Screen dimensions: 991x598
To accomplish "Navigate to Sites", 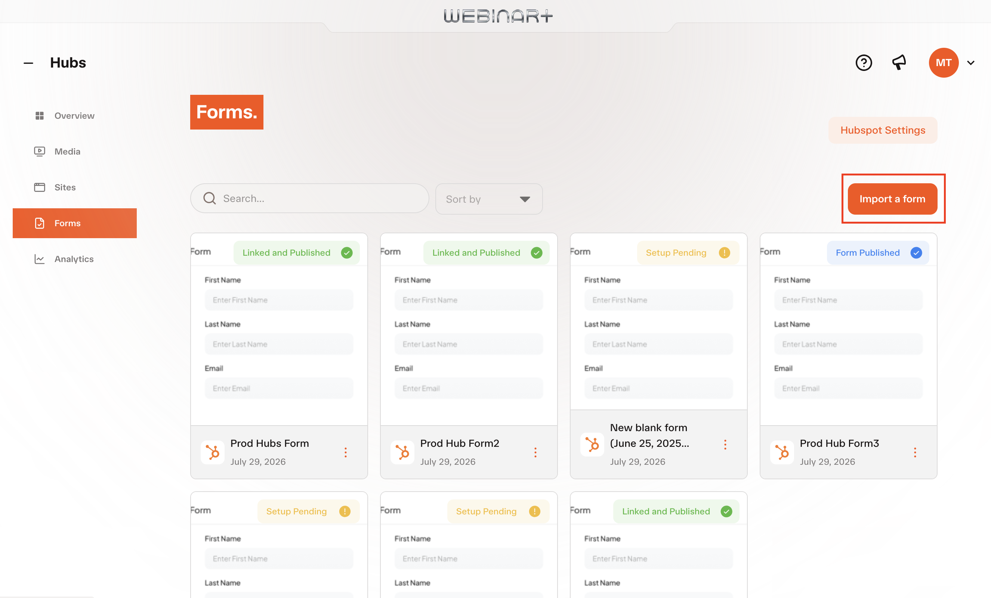I will point(74,187).
